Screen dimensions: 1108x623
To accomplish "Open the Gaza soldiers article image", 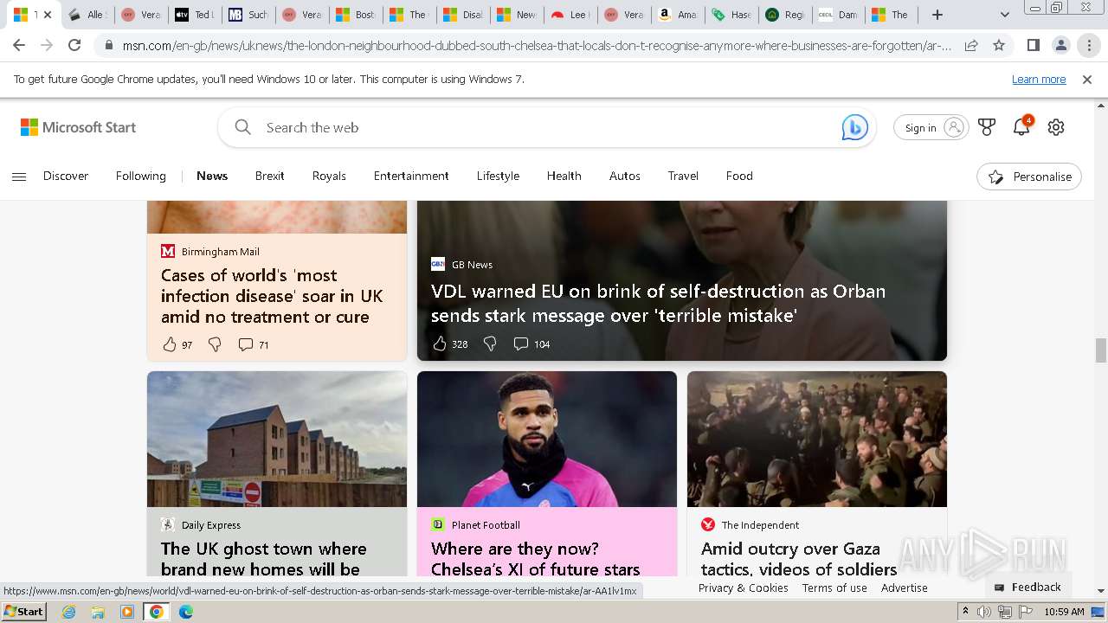I will click(x=817, y=440).
